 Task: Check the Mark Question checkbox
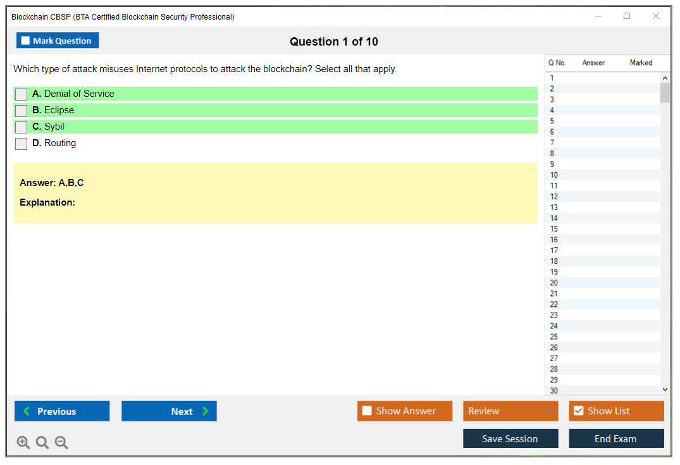[x=26, y=40]
